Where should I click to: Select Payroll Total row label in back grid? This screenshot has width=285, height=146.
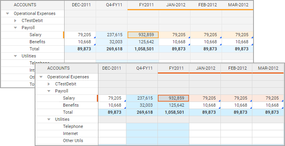click(34, 49)
